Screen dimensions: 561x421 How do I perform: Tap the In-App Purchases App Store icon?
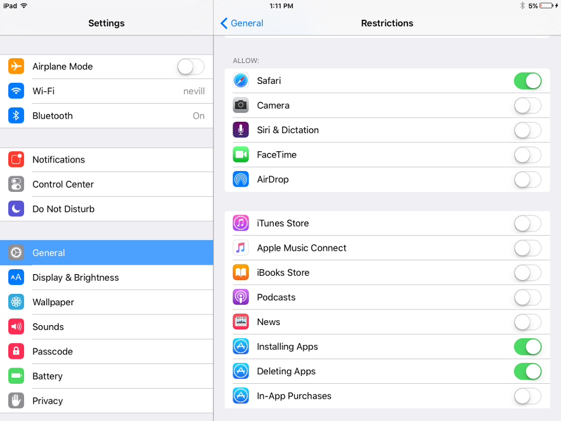[241, 396]
